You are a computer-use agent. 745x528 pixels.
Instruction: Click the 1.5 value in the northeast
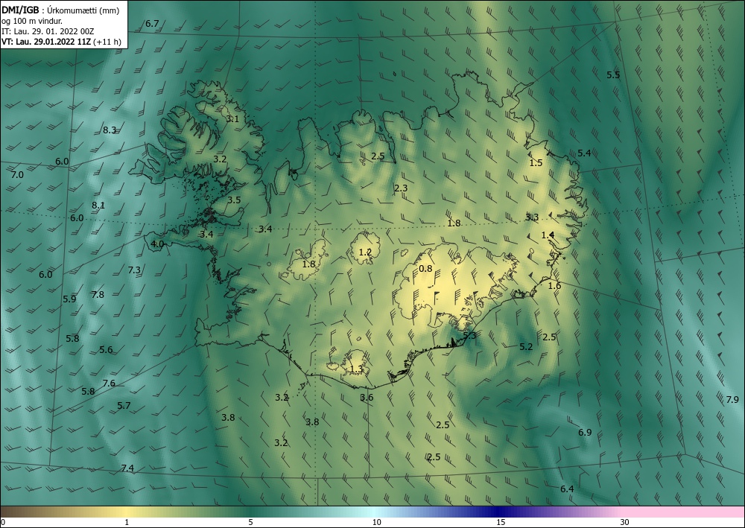pos(536,163)
